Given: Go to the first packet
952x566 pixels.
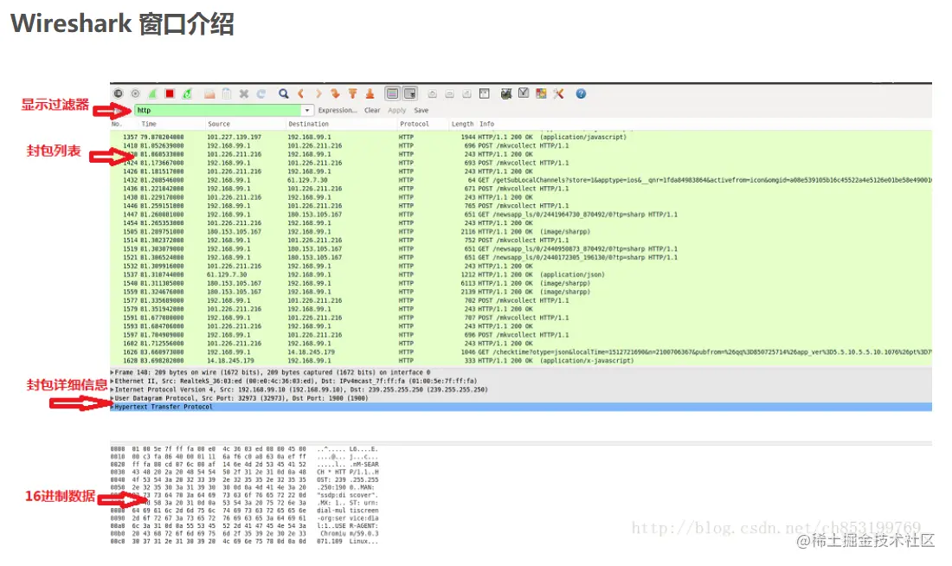Looking at the screenshot, I should (355, 93).
